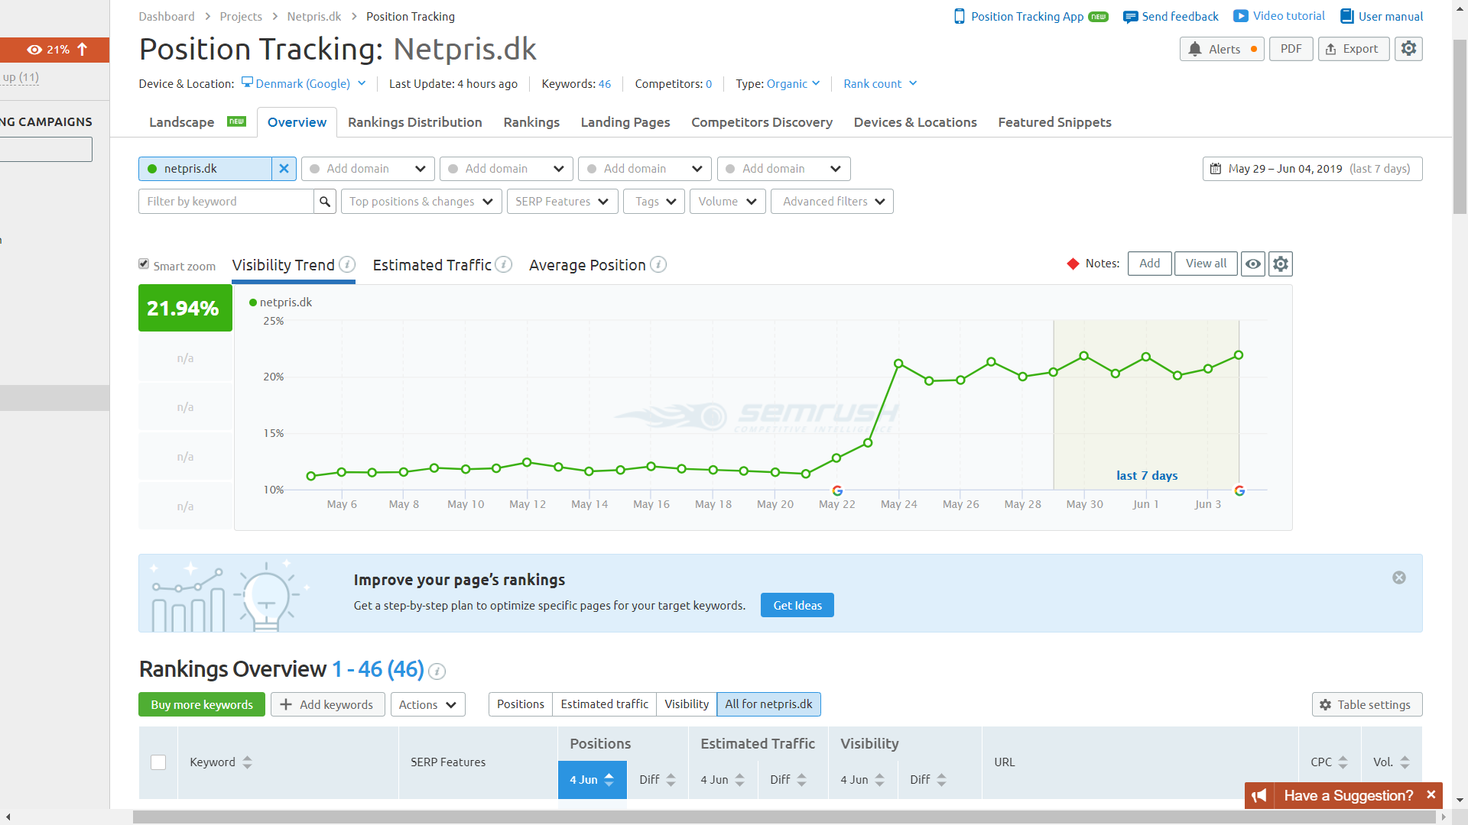
Task: Open Average Position info icon
Action: [x=658, y=264]
